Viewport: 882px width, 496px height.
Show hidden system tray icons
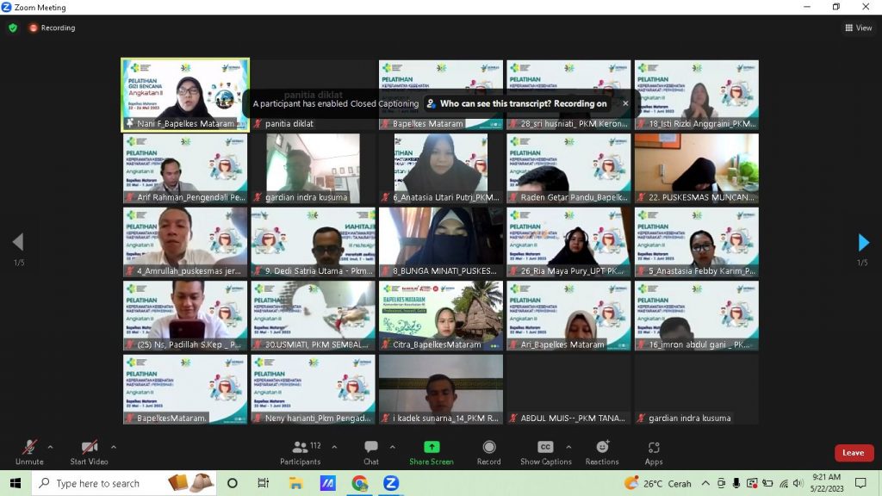705,483
